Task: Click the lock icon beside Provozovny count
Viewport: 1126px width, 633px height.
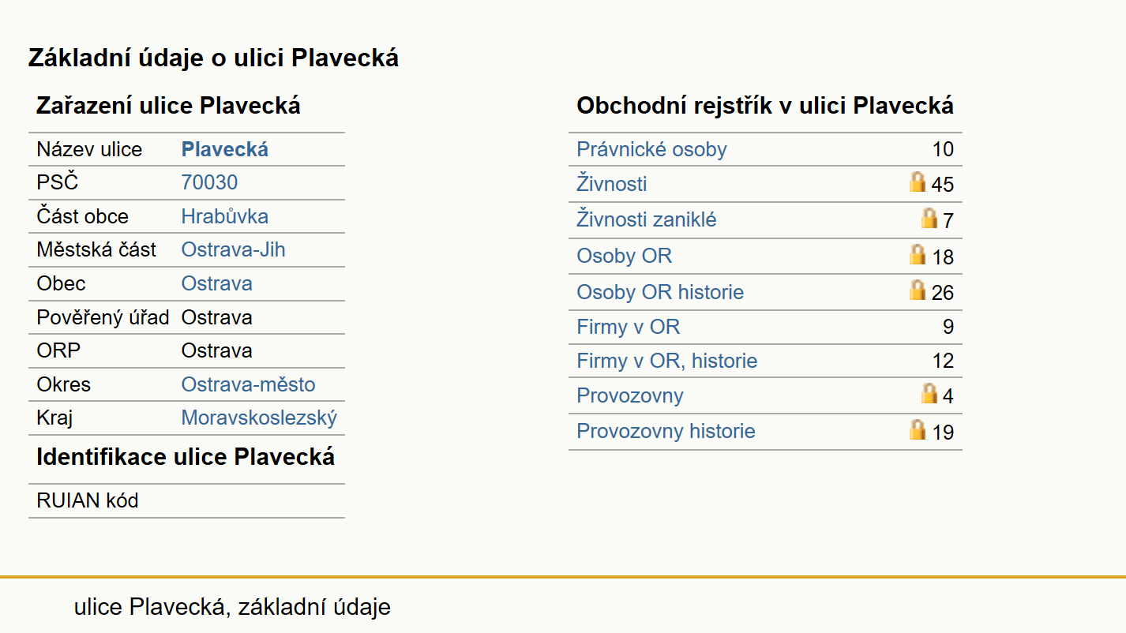Action: click(929, 393)
